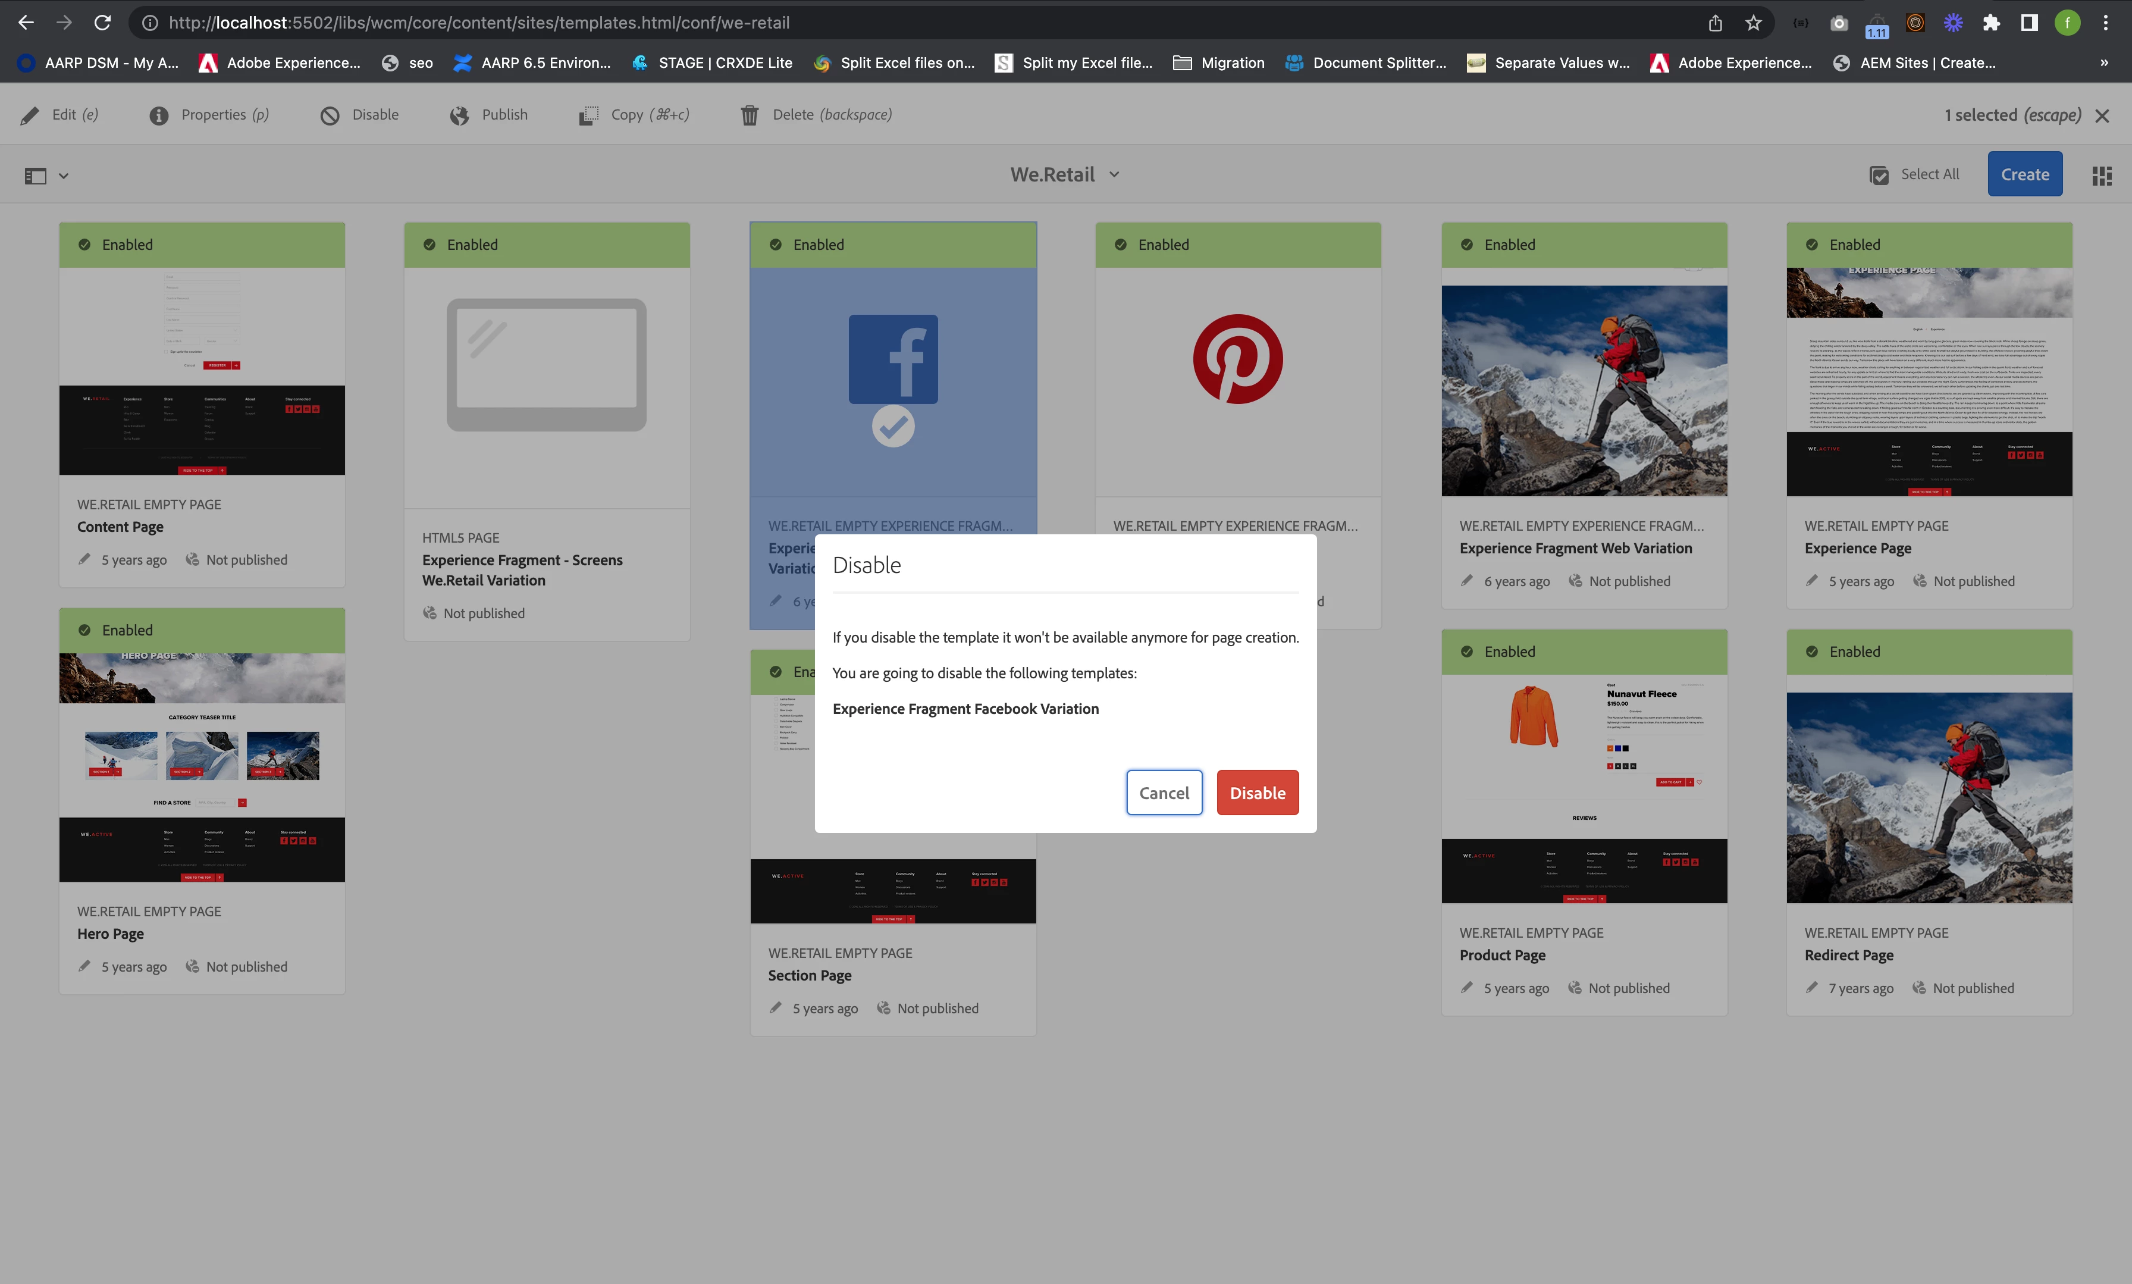The image size is (2132, 1284).
Task: Show more bookmarks with the chevron
Action: (x=2103, y=62)
